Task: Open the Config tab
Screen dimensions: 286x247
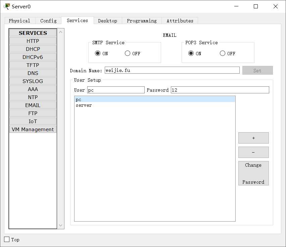Action: (x=48, y=21)
